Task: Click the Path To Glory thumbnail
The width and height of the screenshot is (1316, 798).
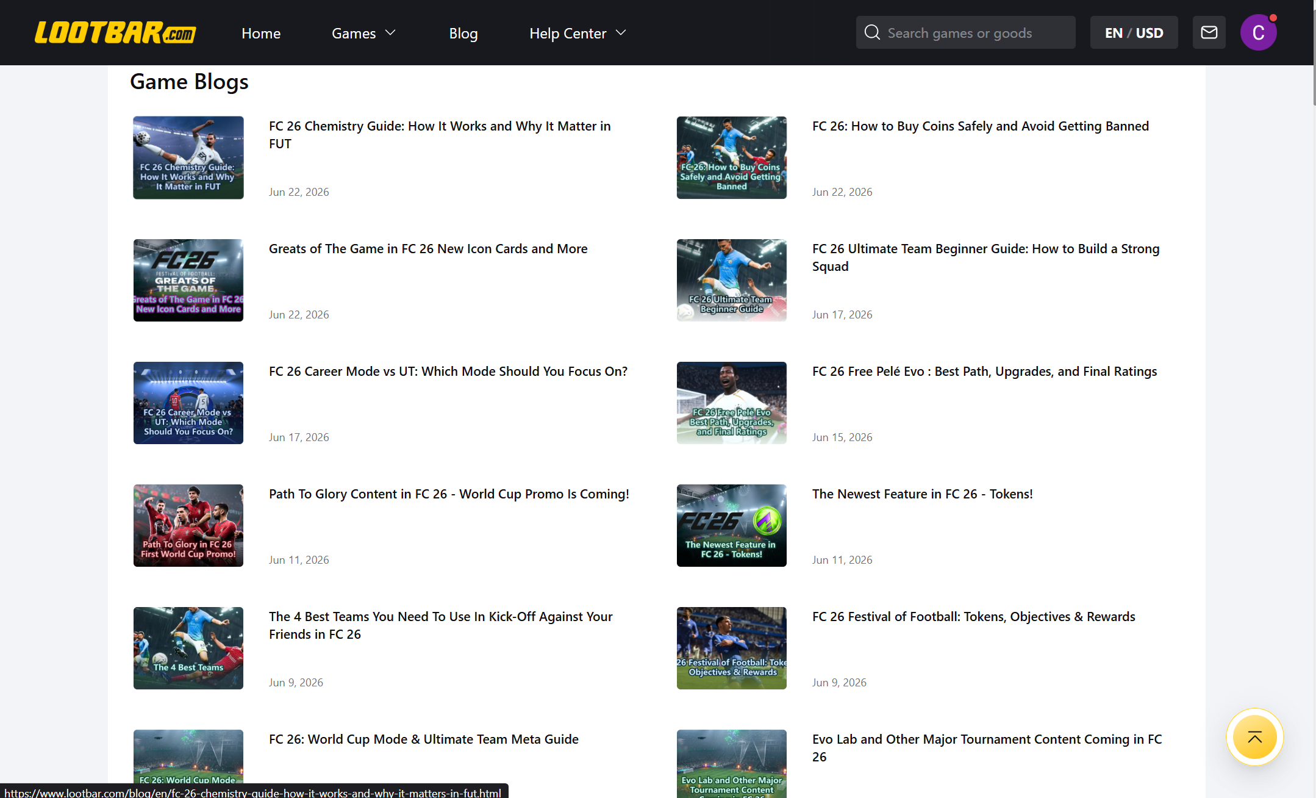Action: (x=188, y=525)
